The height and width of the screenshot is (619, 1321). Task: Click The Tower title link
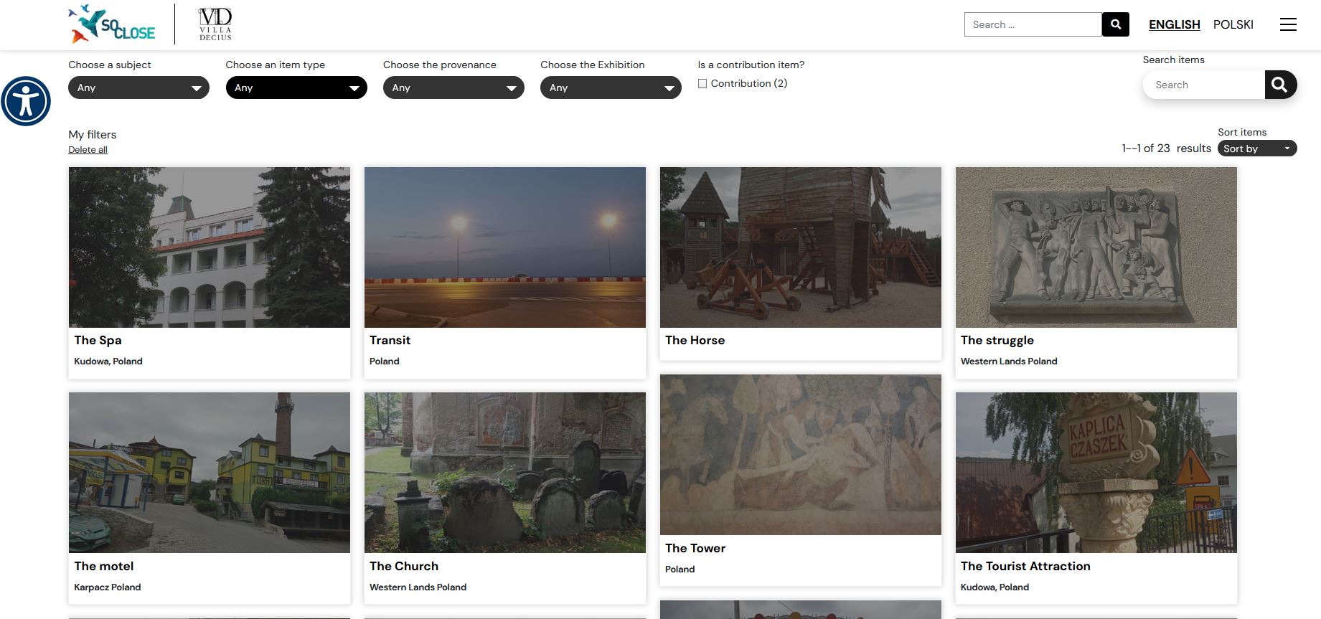[x=695, y=548]
